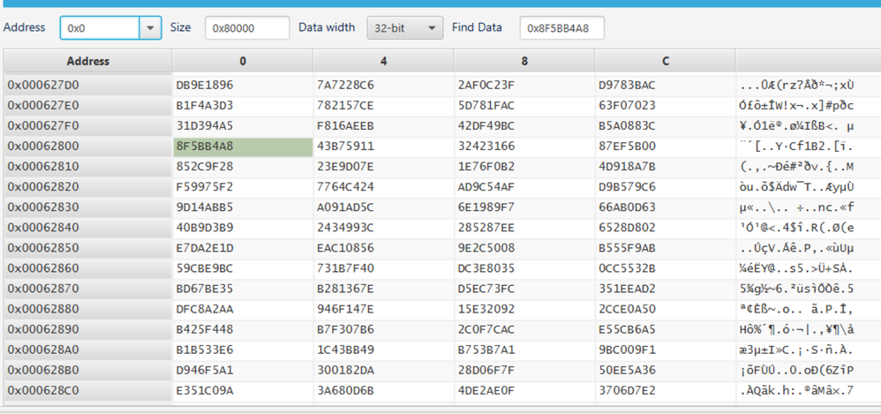
Task: Click data cell 946F147E
Action: click(384, 309)
